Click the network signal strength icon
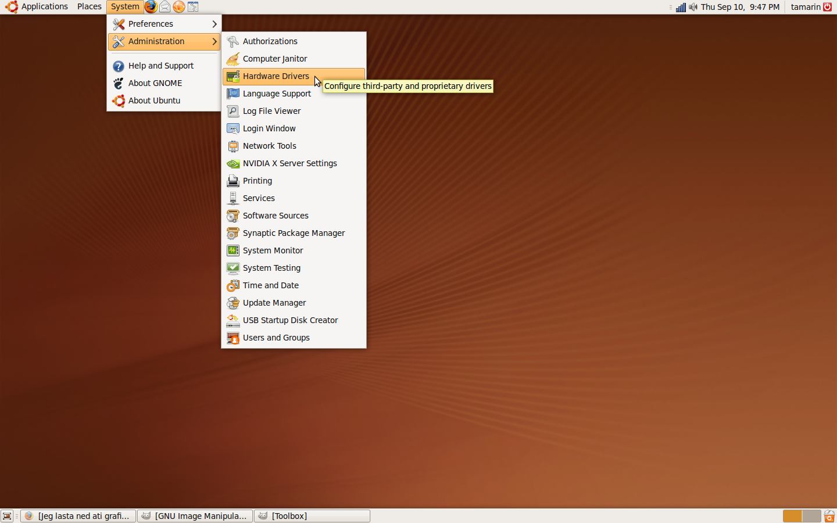The image size is (837, 523). point(681,7)
